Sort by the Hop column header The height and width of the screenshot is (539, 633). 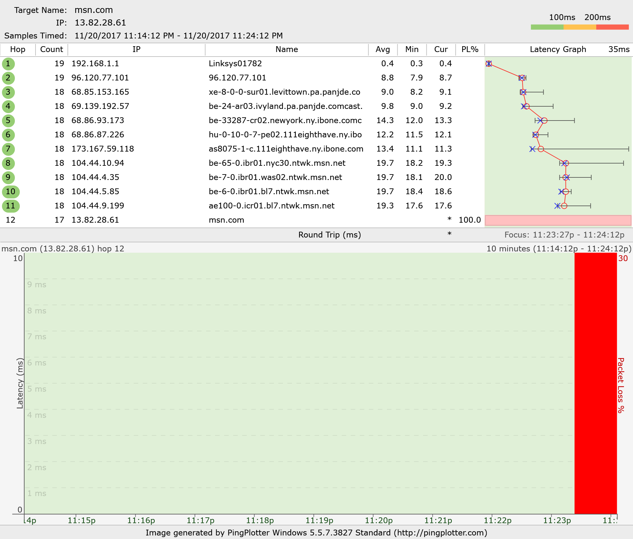tap(17, 49)
